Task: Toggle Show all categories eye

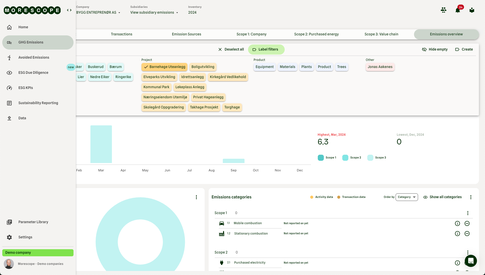Action: (442, 197)
